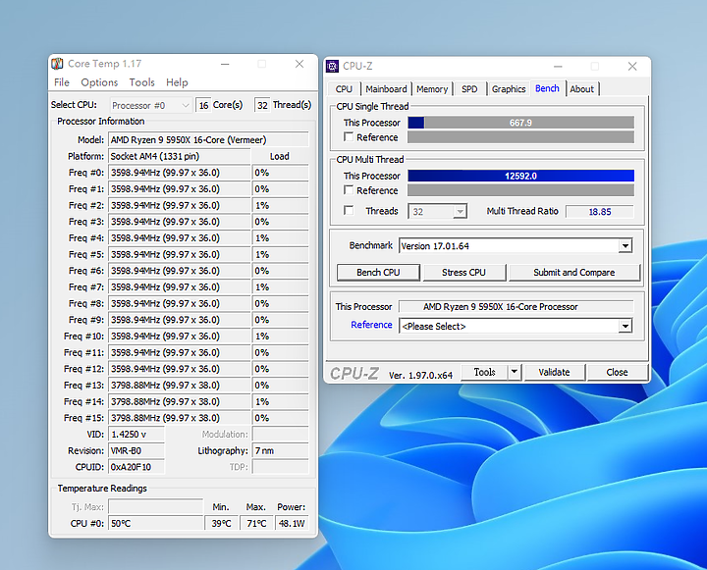Open the File menu in Core Temp
The width and height of the screenshot is (707, 570).
click(x=61, y=82)
